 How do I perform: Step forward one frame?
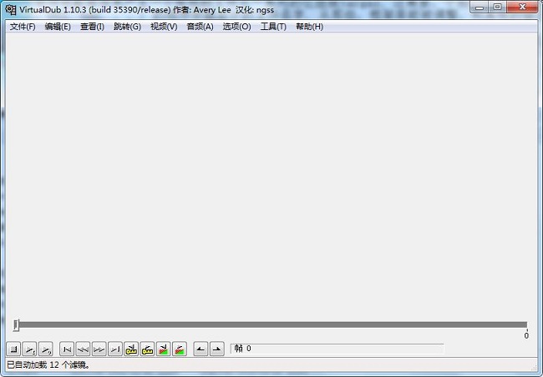pos(99,349)
